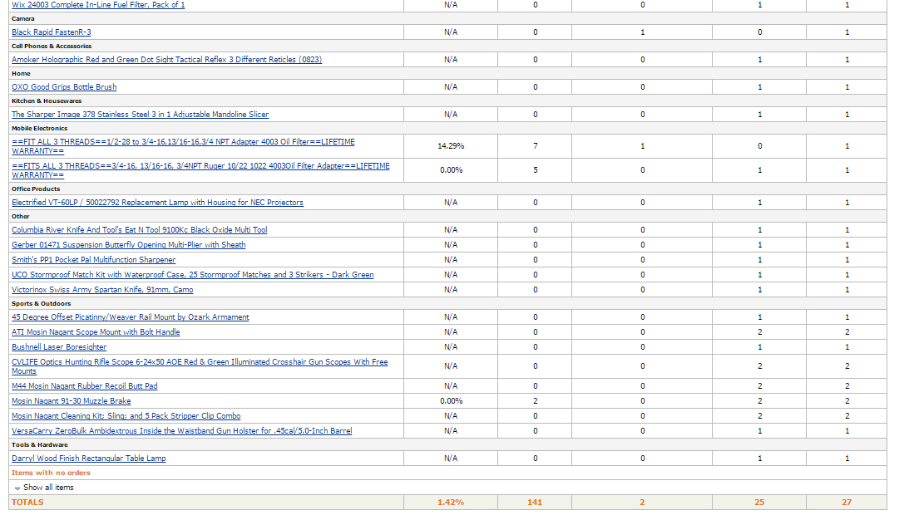This screenshot has width=914, height=515.
Task: Open Electrified VT-60LP Replacement Lamp link
Action: point(157,203)
